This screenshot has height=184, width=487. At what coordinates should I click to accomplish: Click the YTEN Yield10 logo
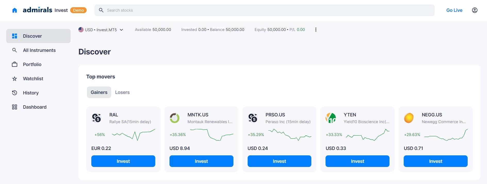[x=331, y=118]
